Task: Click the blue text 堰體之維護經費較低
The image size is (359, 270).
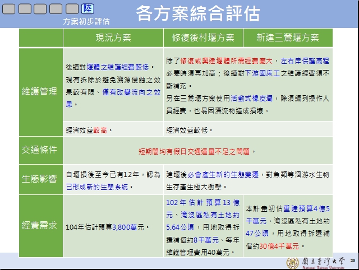Action: 118,67
